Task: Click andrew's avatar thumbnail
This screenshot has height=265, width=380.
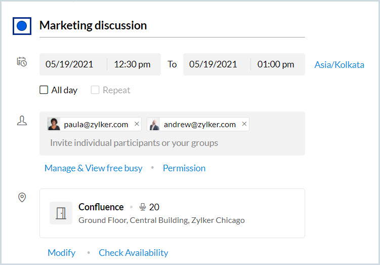Action: [x=154, y=124]
